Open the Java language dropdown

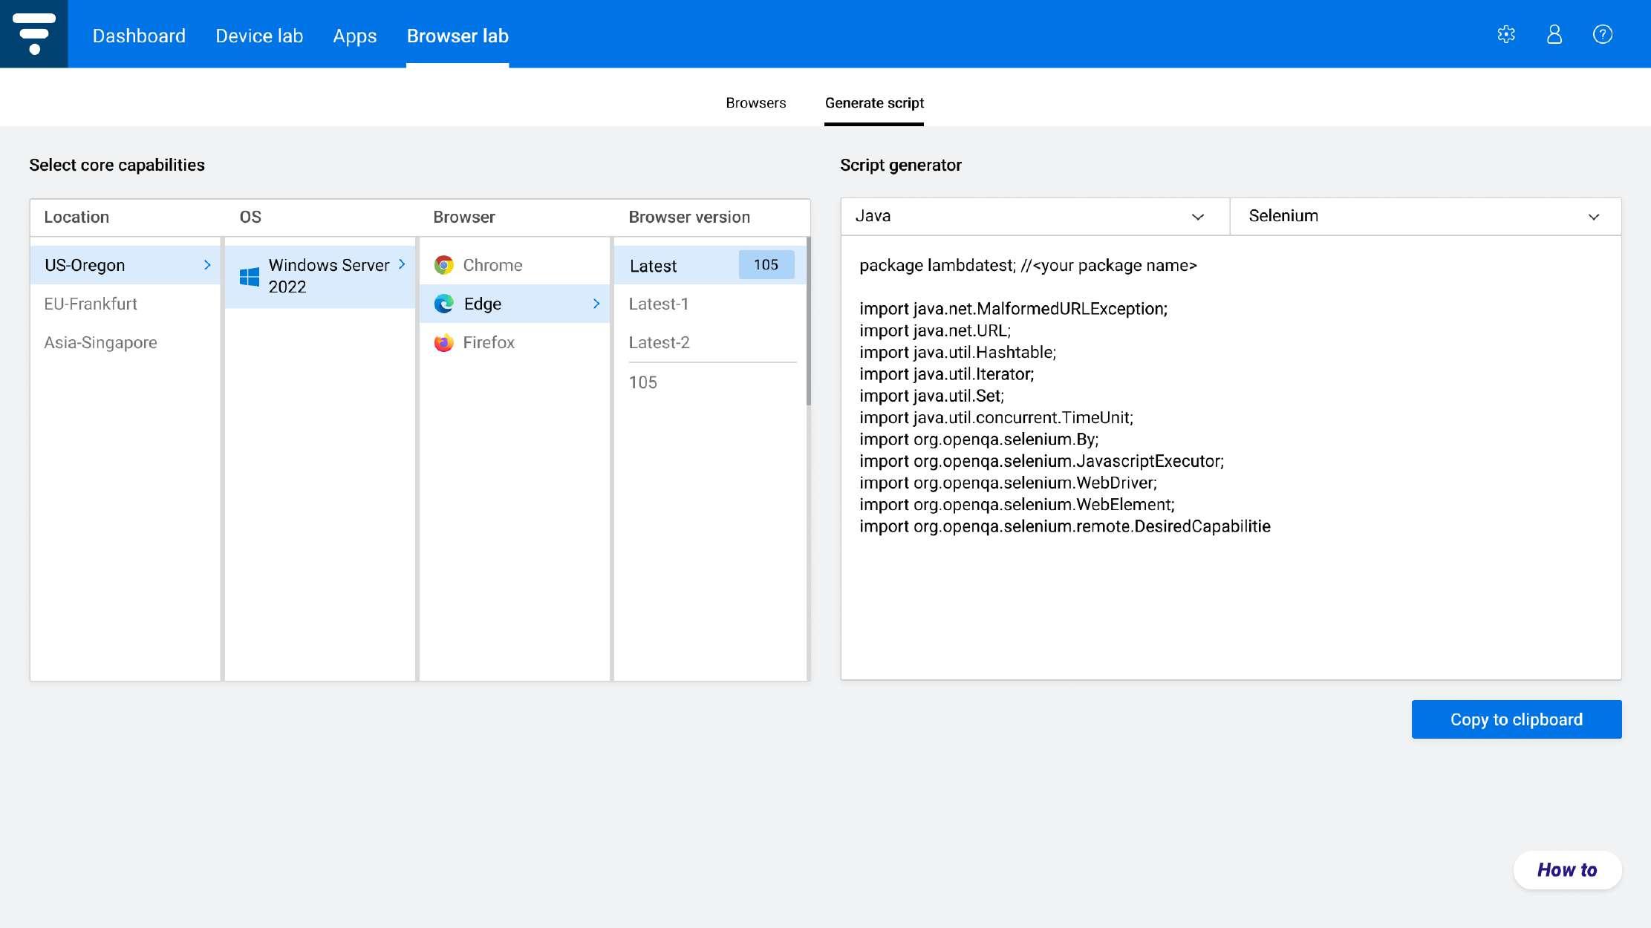(x=1035, y=216)
